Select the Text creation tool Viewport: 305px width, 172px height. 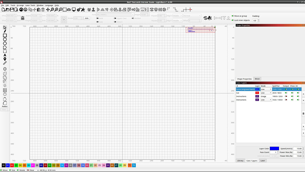[x=5, y=55]
